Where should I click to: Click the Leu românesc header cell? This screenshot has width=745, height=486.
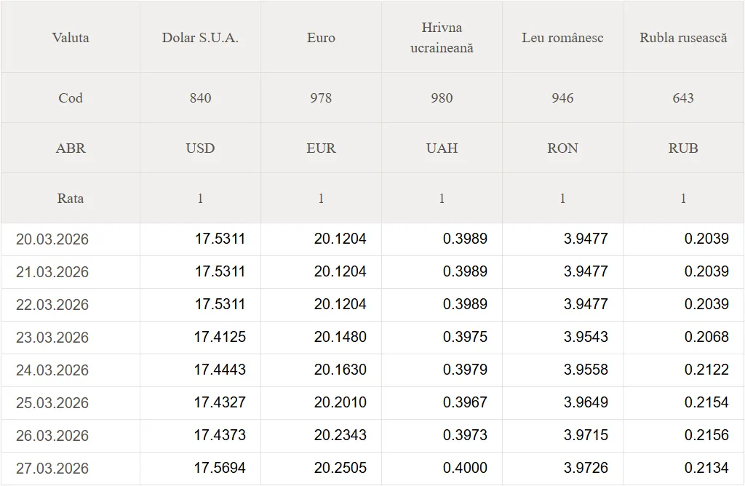point(562,38)
